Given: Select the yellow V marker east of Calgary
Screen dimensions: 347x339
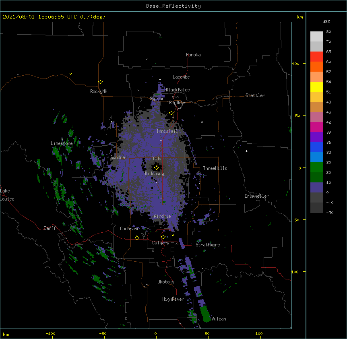Looking at the screenshot, I should coord(173,235).
